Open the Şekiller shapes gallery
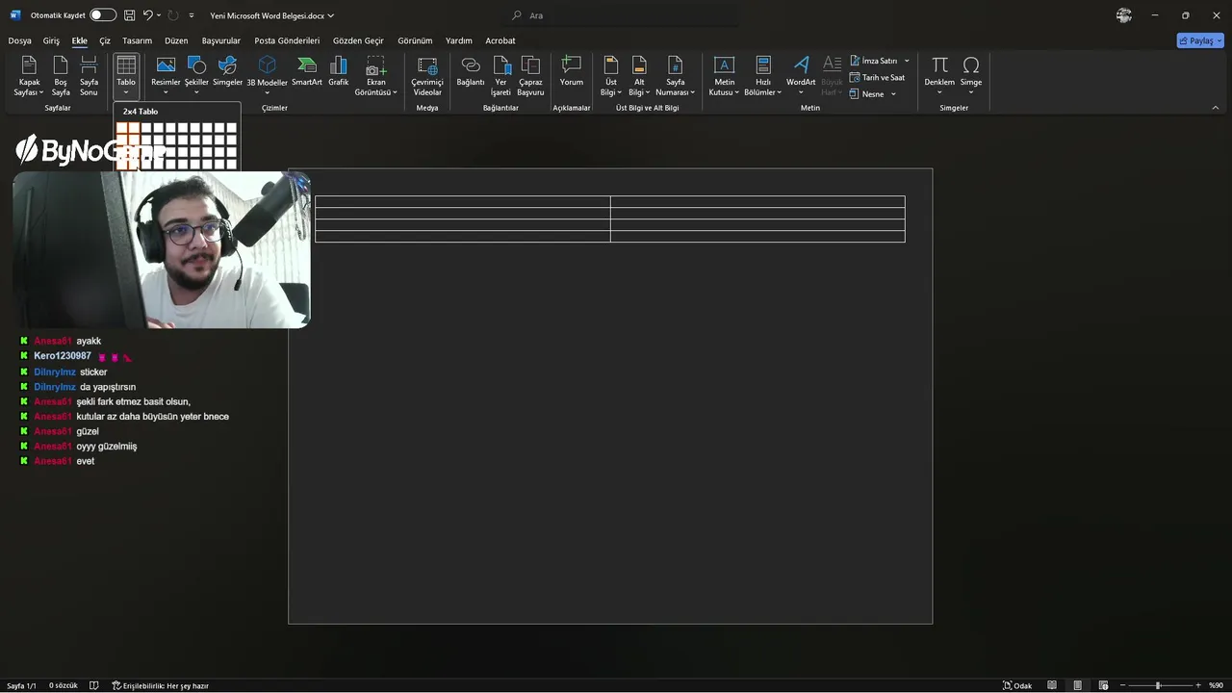This screenshot has width=1232, height=693. 196,77
